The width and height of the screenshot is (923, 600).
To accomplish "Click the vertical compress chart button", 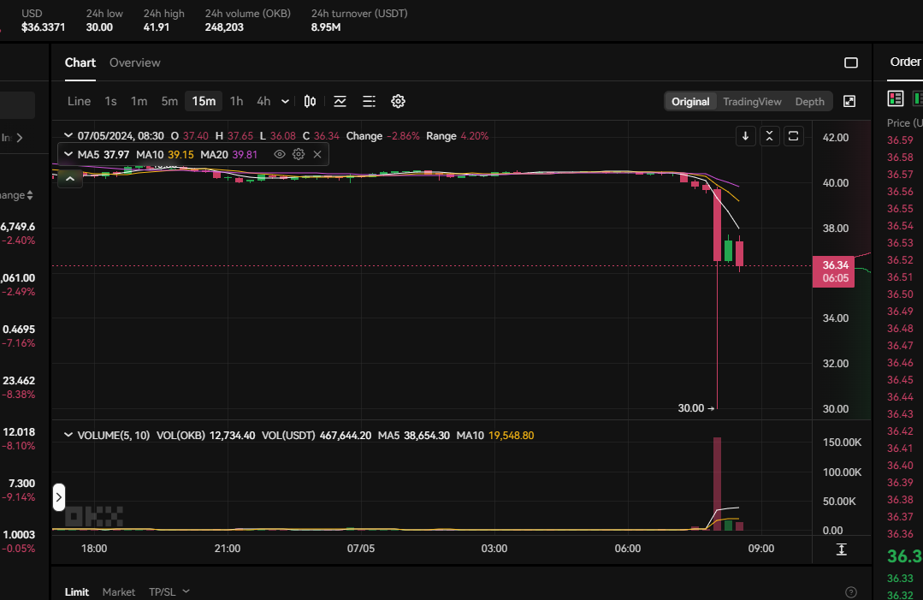I will (x=769, y=136).
